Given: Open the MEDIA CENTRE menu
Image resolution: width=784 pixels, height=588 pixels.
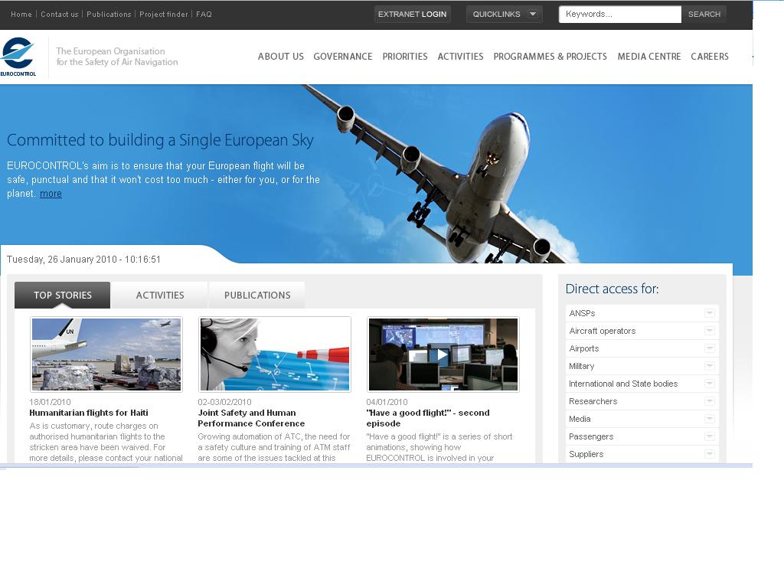Looking at the screenshot, I should pos(649,57).
